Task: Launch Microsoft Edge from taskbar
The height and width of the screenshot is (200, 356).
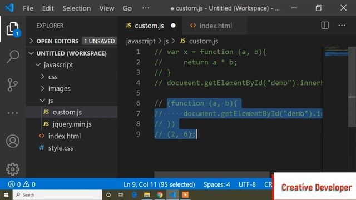Action: click(x=135, y=195)
